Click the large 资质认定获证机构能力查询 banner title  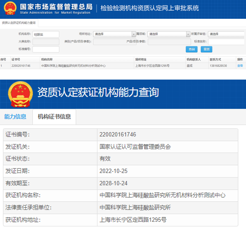coord(98,92)
